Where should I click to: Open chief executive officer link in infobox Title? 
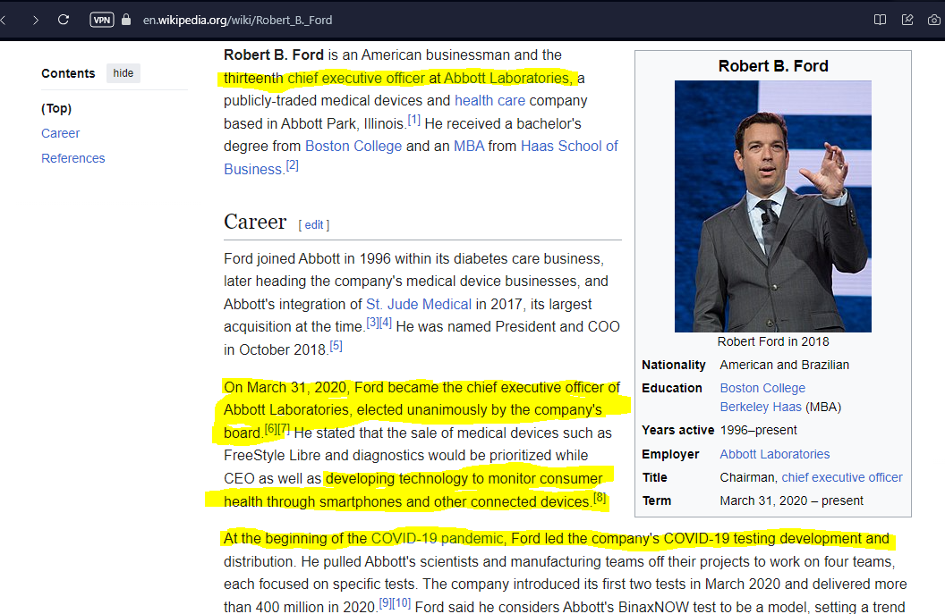pos(842,478)
